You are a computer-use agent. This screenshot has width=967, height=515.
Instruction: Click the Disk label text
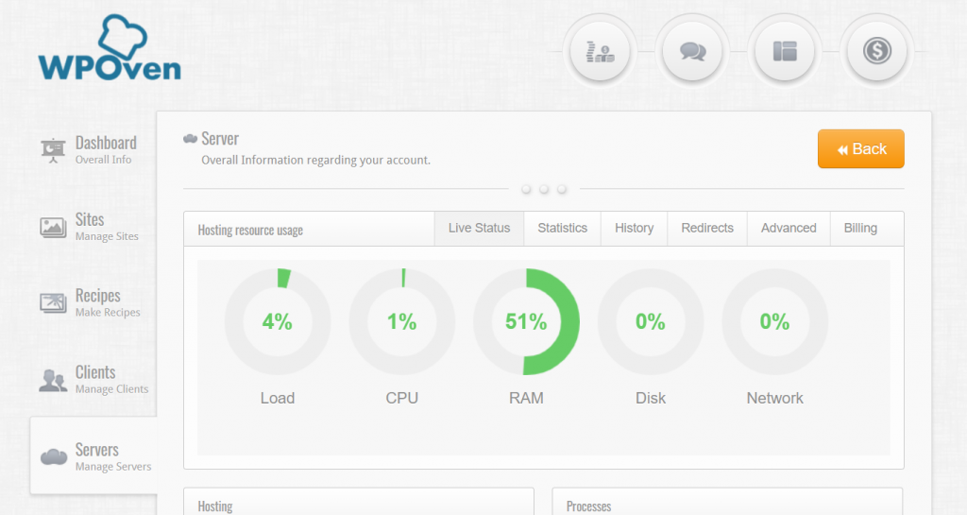click(651, 399)
